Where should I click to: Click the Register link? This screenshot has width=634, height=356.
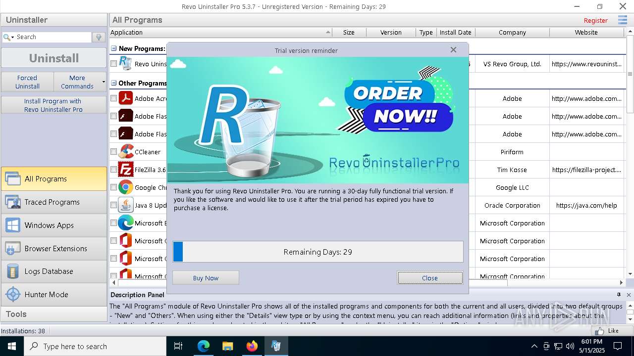click(x=595, y=20)
